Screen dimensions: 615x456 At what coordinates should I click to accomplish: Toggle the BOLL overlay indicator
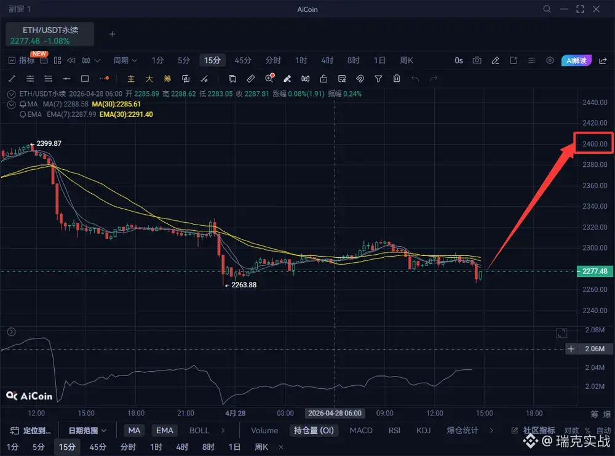point(199,431)
